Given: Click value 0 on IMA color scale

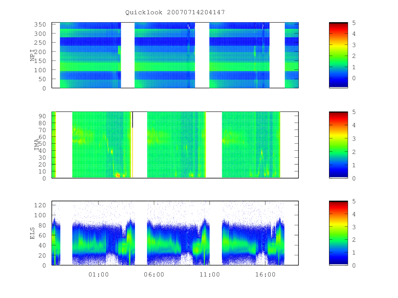Looking at the screenshot, I should click(354, 178).
